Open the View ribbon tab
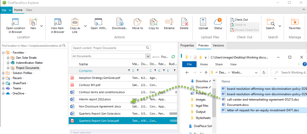The image size is (307, 134). click(29, 10)
